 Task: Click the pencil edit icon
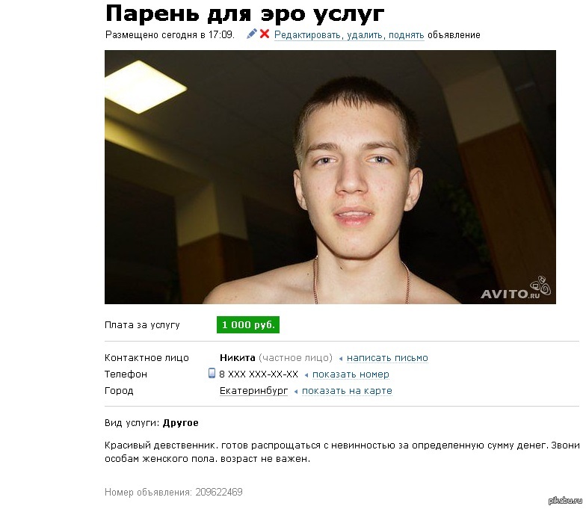pos(251,34)
